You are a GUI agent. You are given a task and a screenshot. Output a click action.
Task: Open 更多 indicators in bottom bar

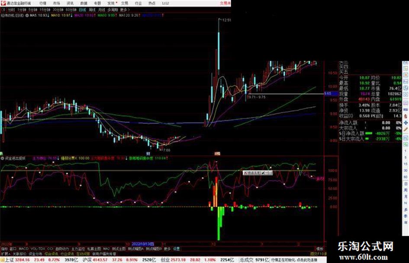tap(167, 249)
